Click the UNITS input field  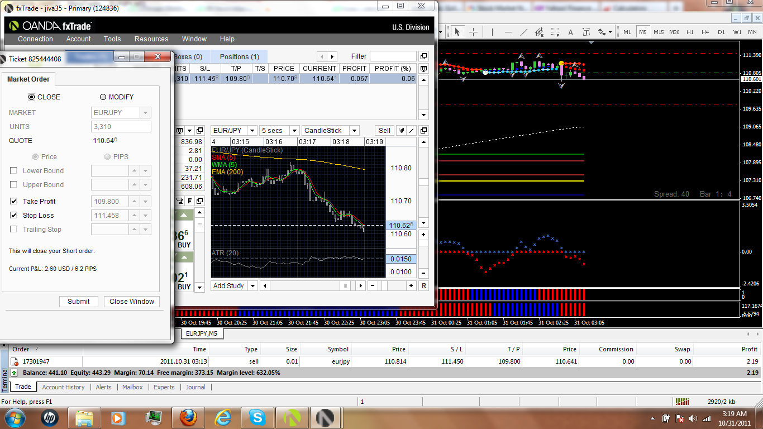(x=121, y=126)
